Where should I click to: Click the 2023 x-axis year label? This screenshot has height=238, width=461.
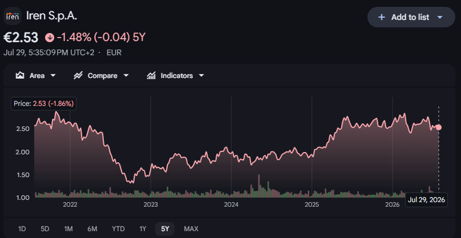pyautogui.click(x=151, y=204)
